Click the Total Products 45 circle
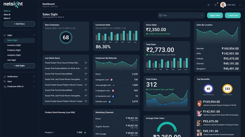Image resolution: width=245 pixels, height=137 pixels. pyautogui.click(x=208, y=89)
